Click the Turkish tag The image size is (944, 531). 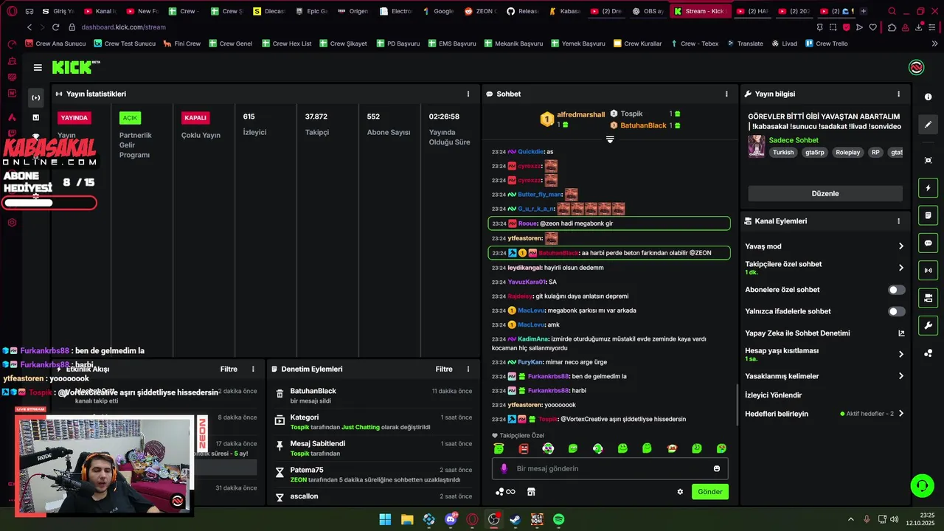coord(783,153)
